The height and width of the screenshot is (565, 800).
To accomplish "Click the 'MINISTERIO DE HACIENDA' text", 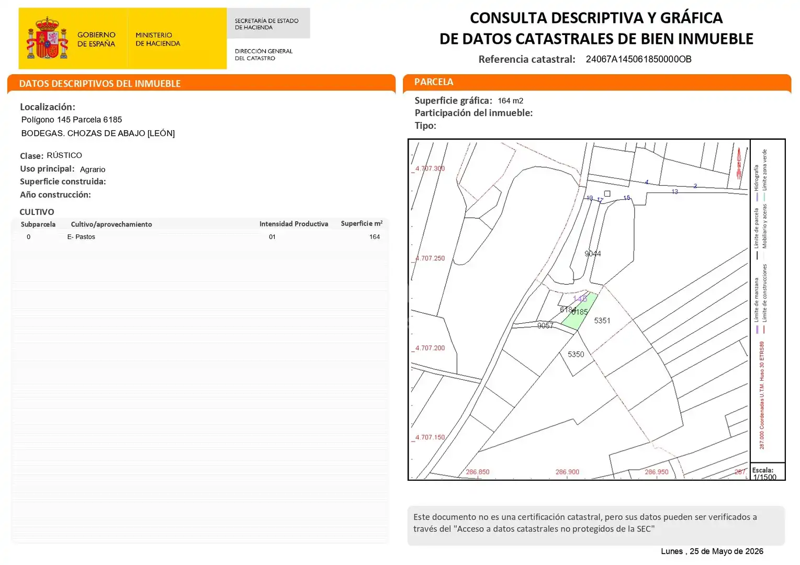I will (157, 39).
